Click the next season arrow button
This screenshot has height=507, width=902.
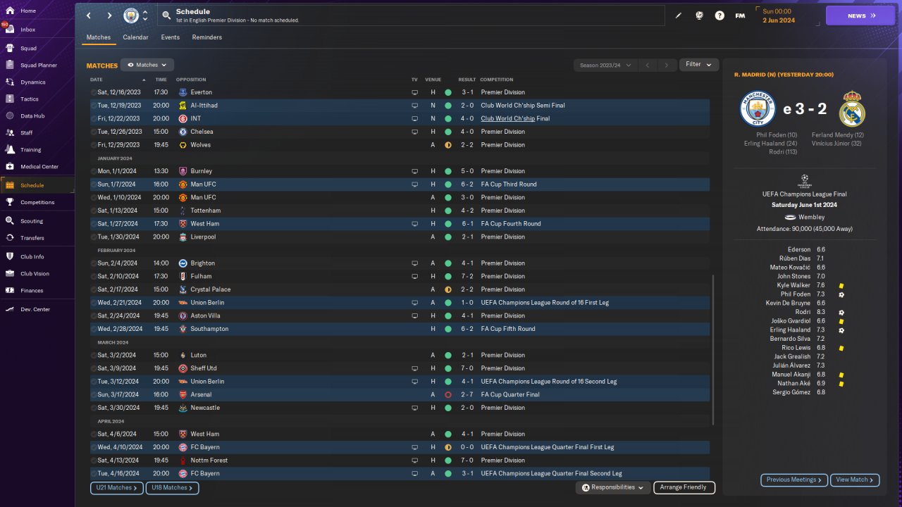tap(667, 65)
